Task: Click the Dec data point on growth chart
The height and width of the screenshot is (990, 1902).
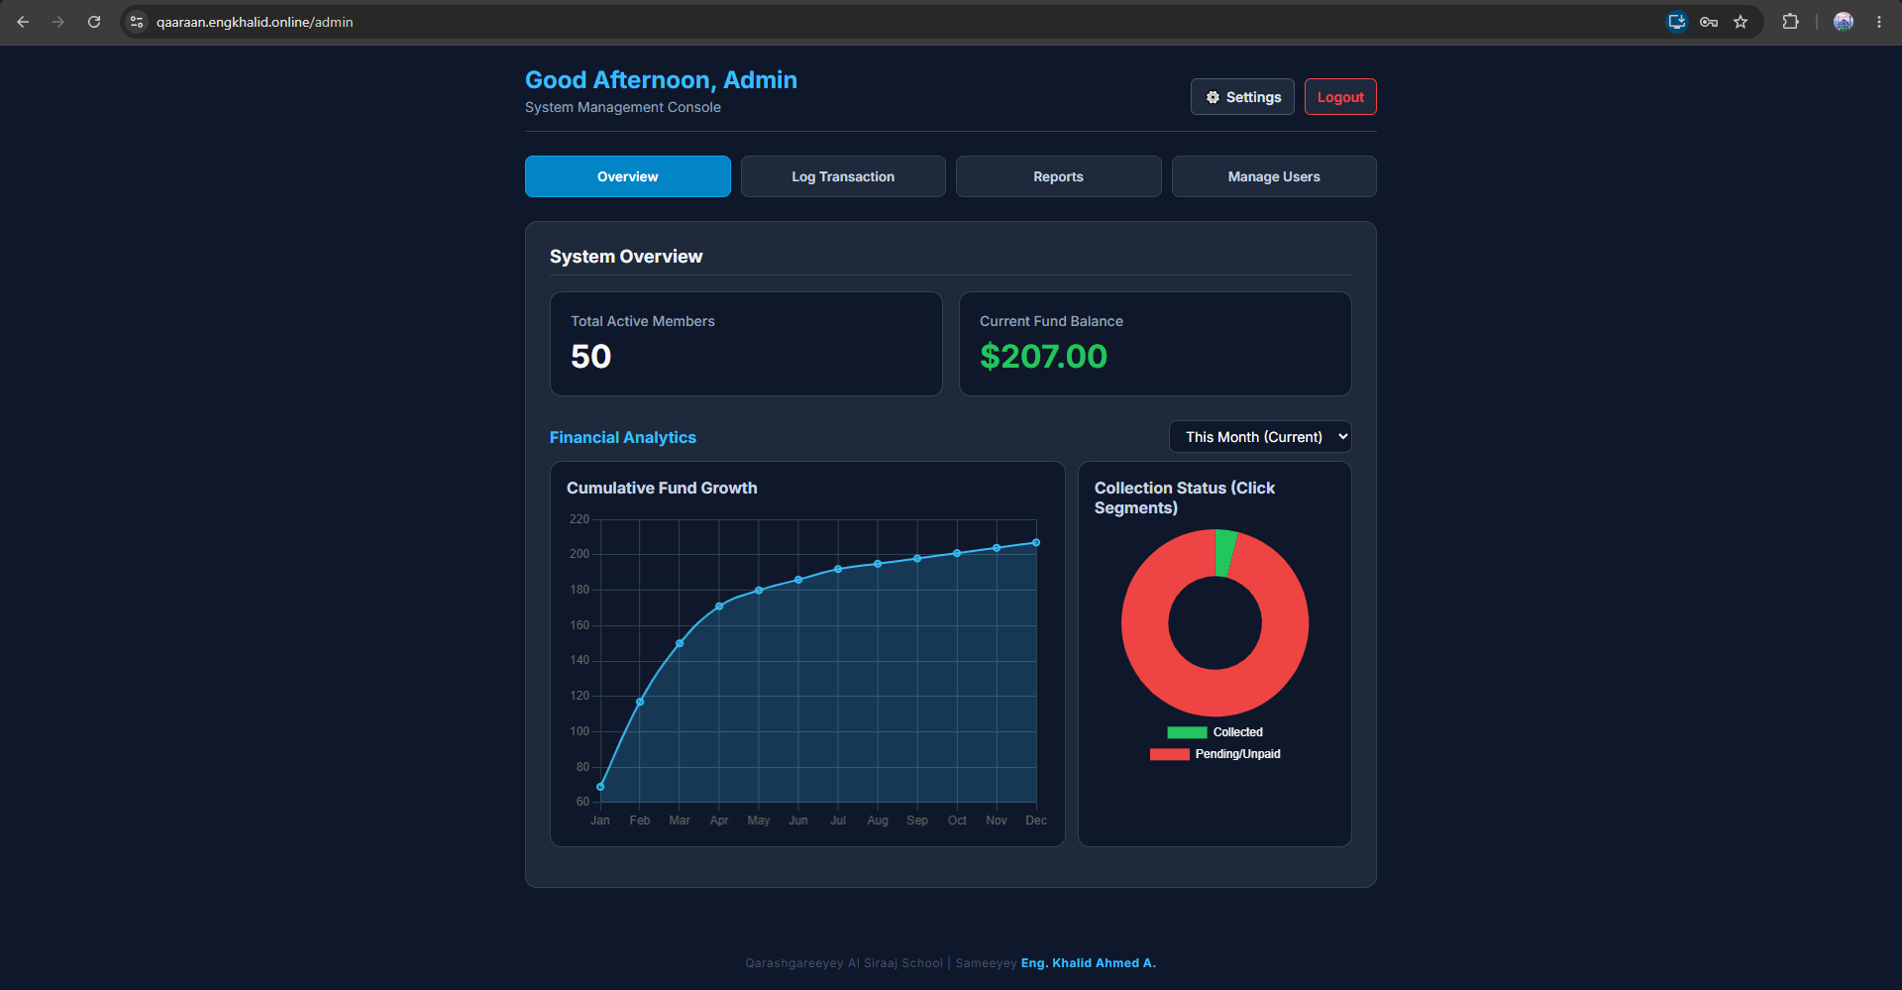Action: tap(1036, 543)
